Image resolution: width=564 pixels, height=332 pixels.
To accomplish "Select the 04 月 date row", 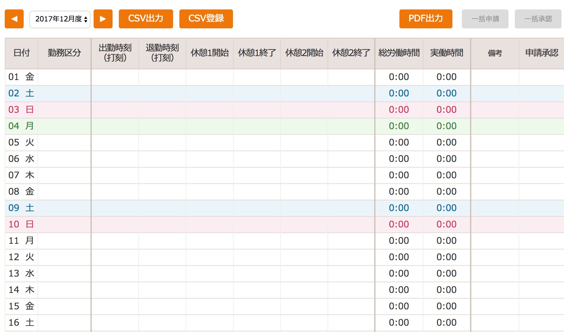I will click(x=284, y=126).
